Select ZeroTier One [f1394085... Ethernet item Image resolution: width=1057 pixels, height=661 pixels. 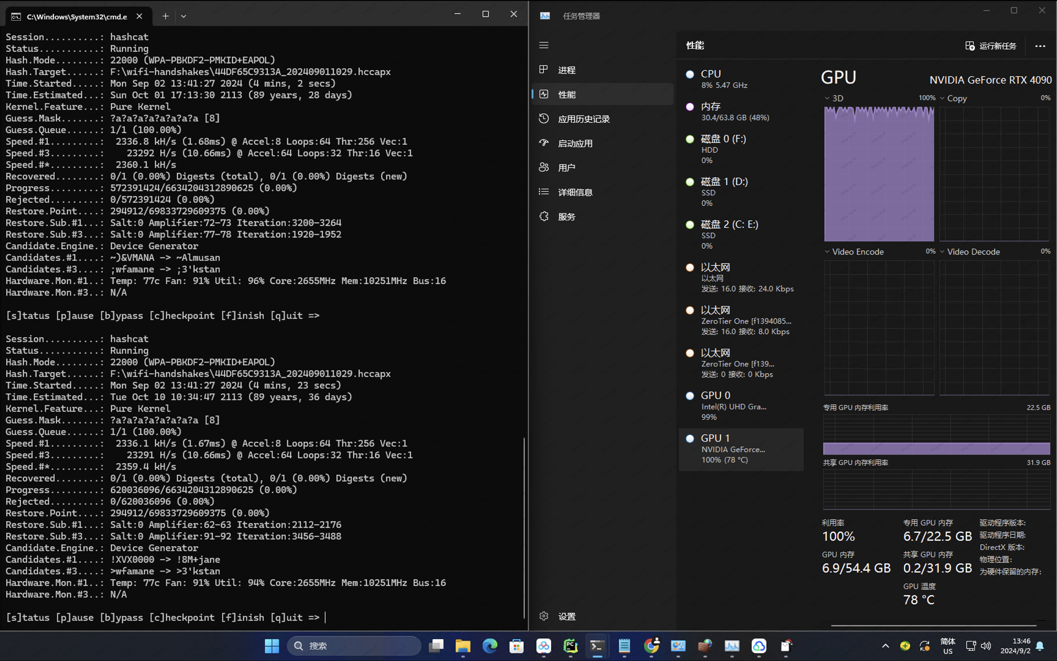[x=741, y=320]
